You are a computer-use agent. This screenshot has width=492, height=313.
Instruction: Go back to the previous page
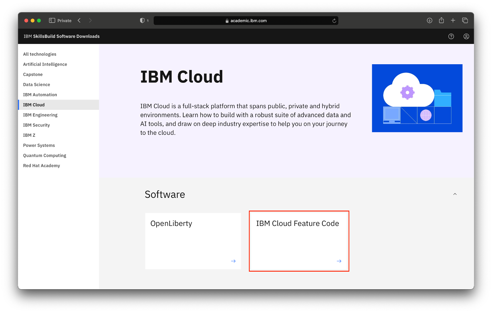[79, 21]
